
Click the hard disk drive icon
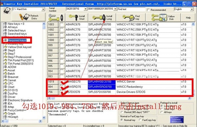(x=7, y=10)
